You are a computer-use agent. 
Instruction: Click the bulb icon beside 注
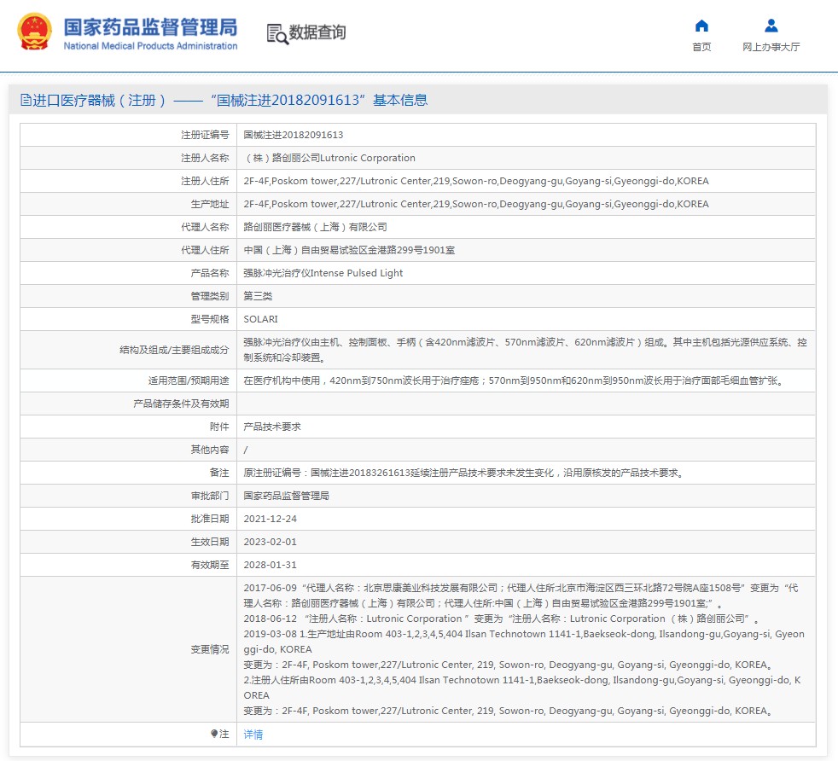pyautogui.click(x=214, y=734)
